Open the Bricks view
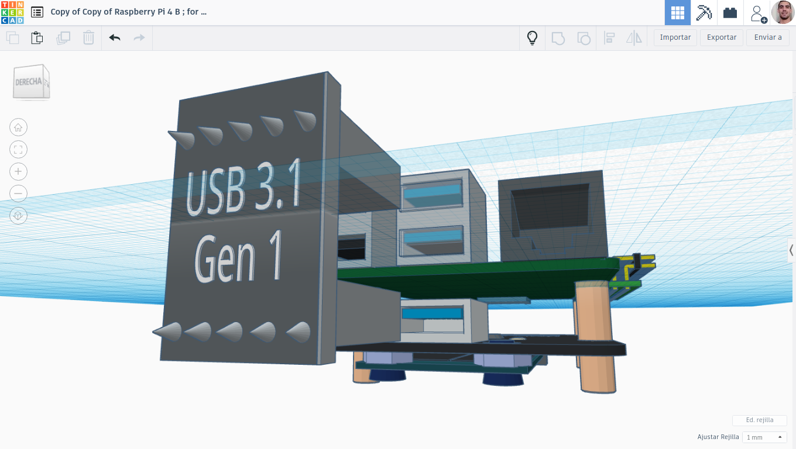Viewport: 796px width, 449px height. 730,12
